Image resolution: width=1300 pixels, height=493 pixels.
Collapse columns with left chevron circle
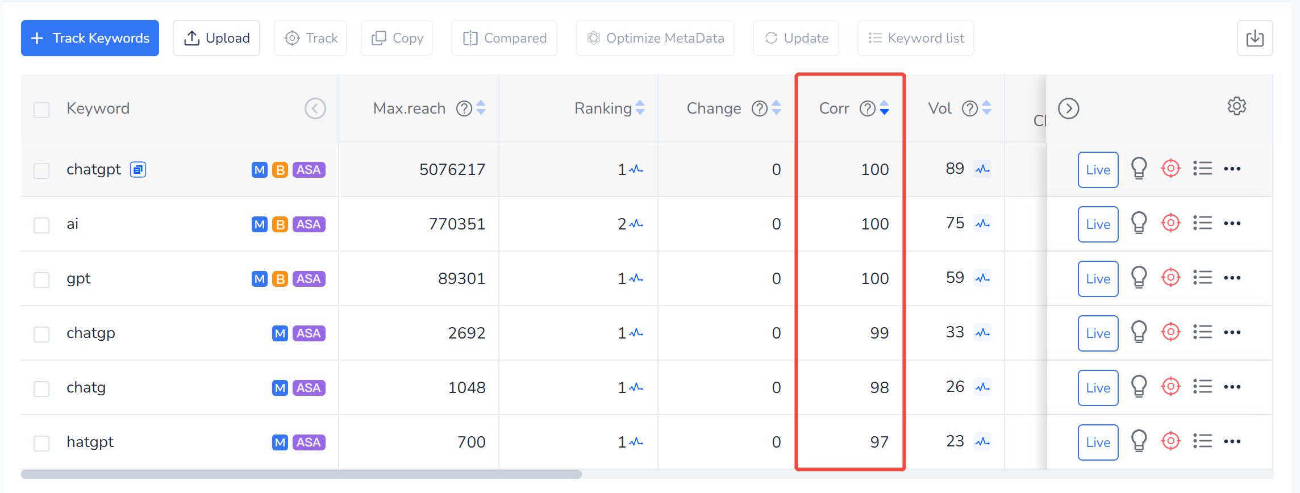click(x=315, y=108)
